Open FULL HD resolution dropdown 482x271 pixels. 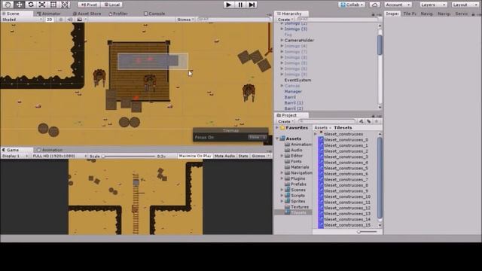(x=59, y=156)
